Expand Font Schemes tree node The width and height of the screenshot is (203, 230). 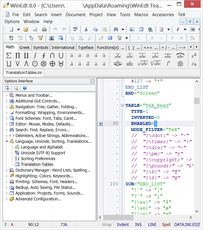(x=7, y=118)
